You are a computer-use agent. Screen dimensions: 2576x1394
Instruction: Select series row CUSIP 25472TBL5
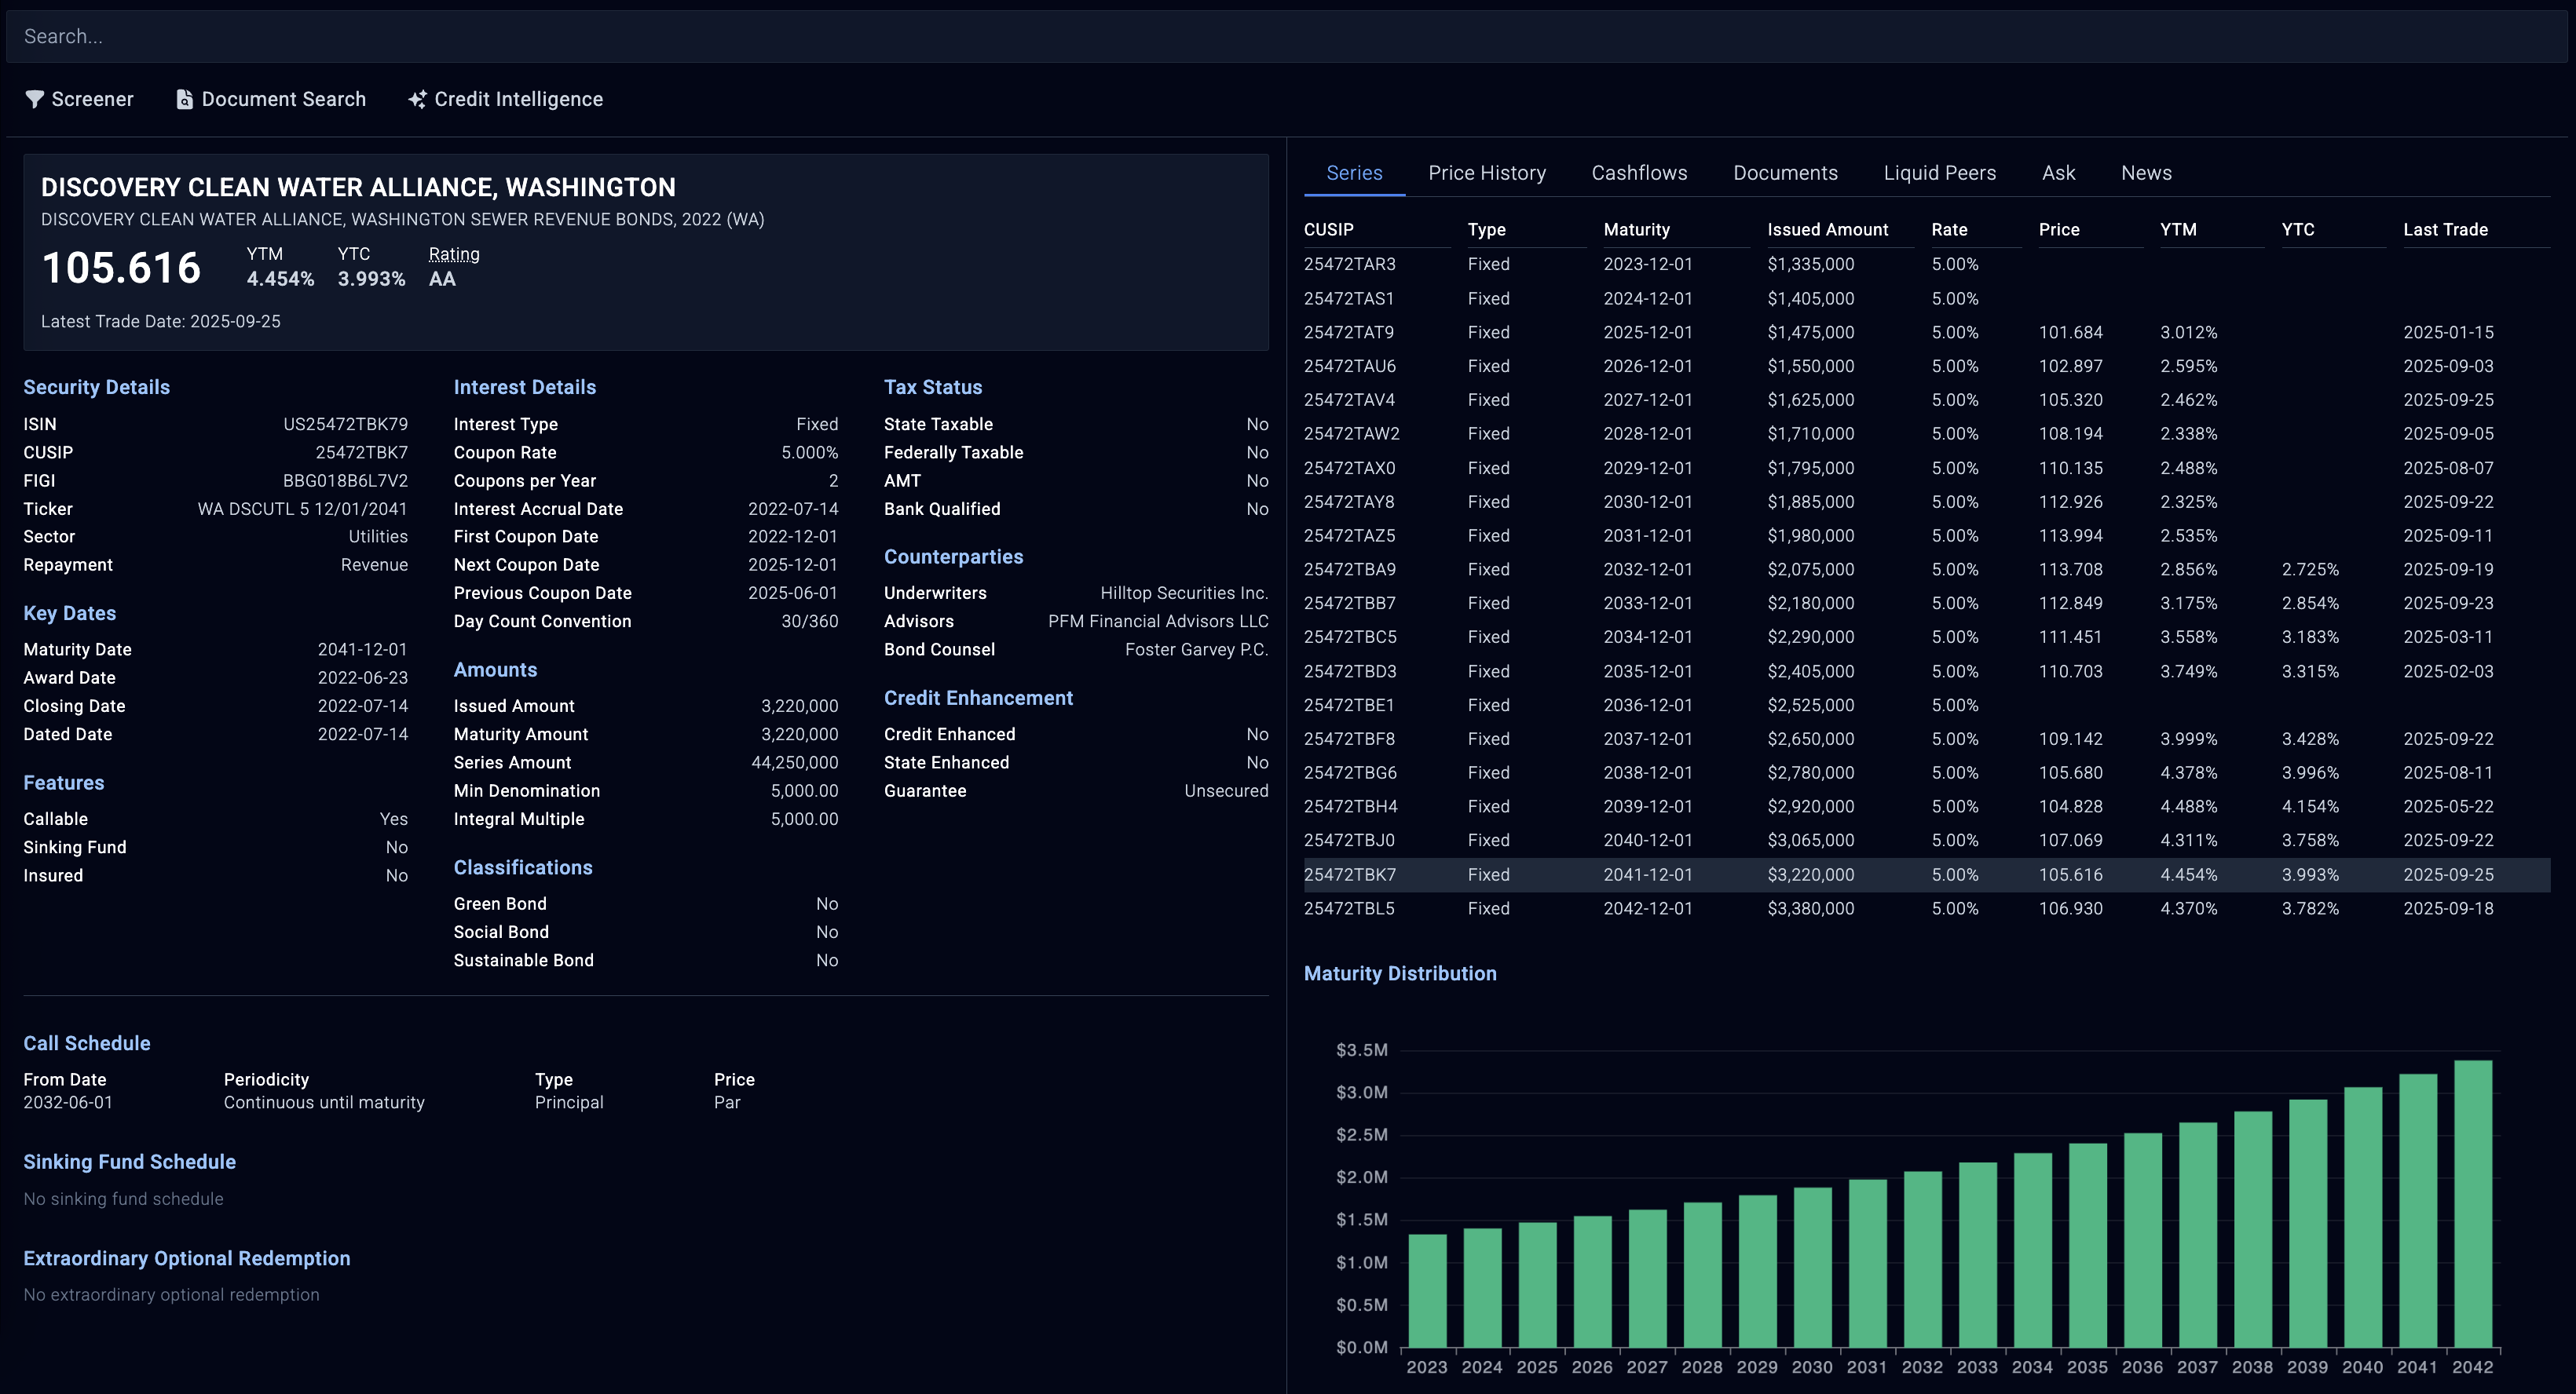tap(1349, 908)
